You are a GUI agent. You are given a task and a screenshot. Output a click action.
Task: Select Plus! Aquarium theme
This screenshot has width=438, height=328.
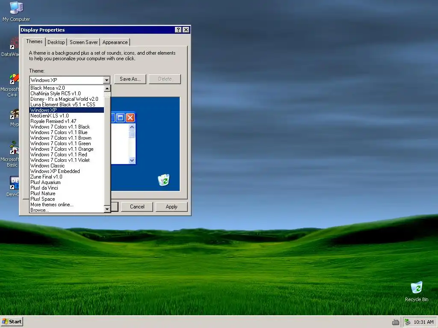(x=67, y=182)
